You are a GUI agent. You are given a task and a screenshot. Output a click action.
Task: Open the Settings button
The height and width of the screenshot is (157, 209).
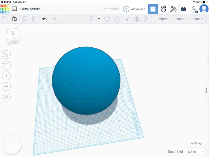point(196,143)
